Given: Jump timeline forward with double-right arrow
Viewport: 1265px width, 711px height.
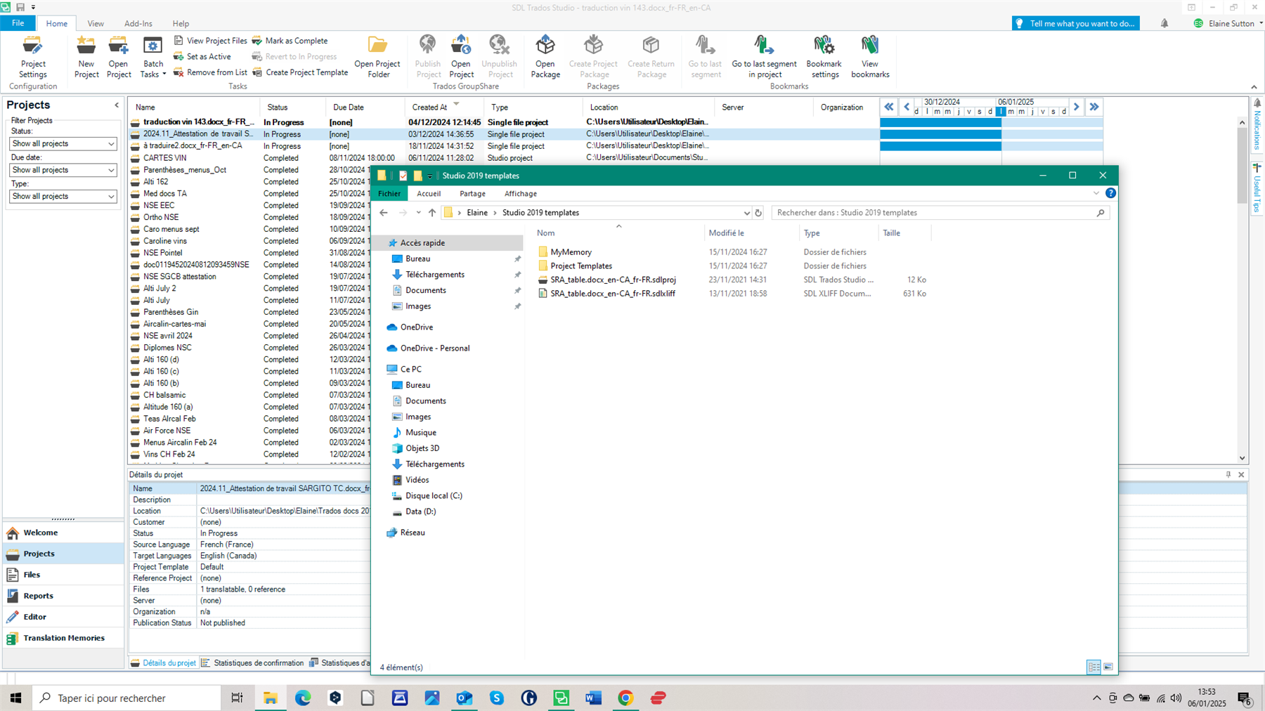Looking at the screenshot, I should click(x=1094, y=107).
